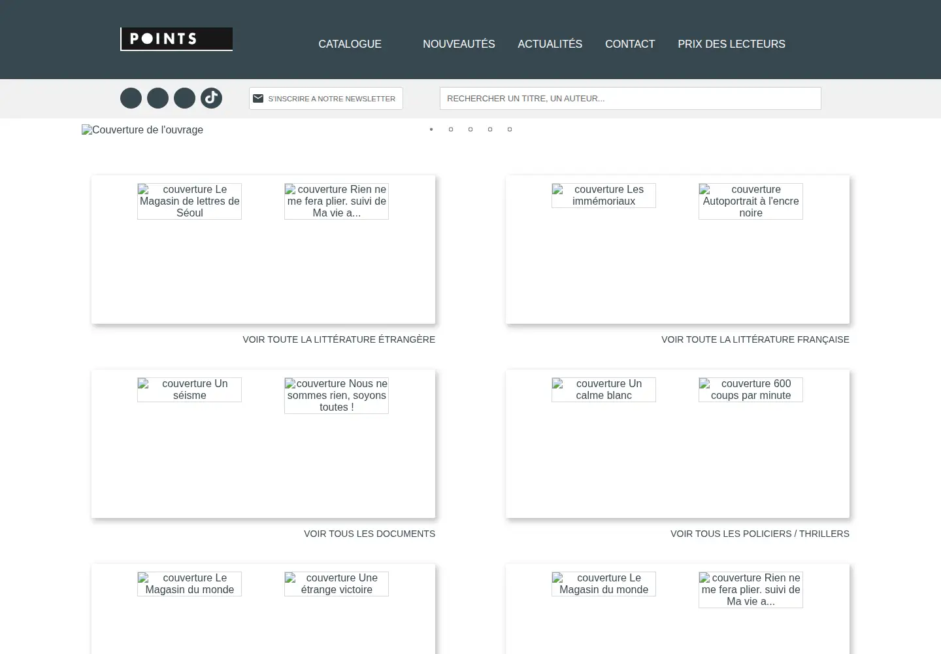Open Nous ne sommes rien, soyons toutes cover

pyautogui.click(x=337, y=396)
